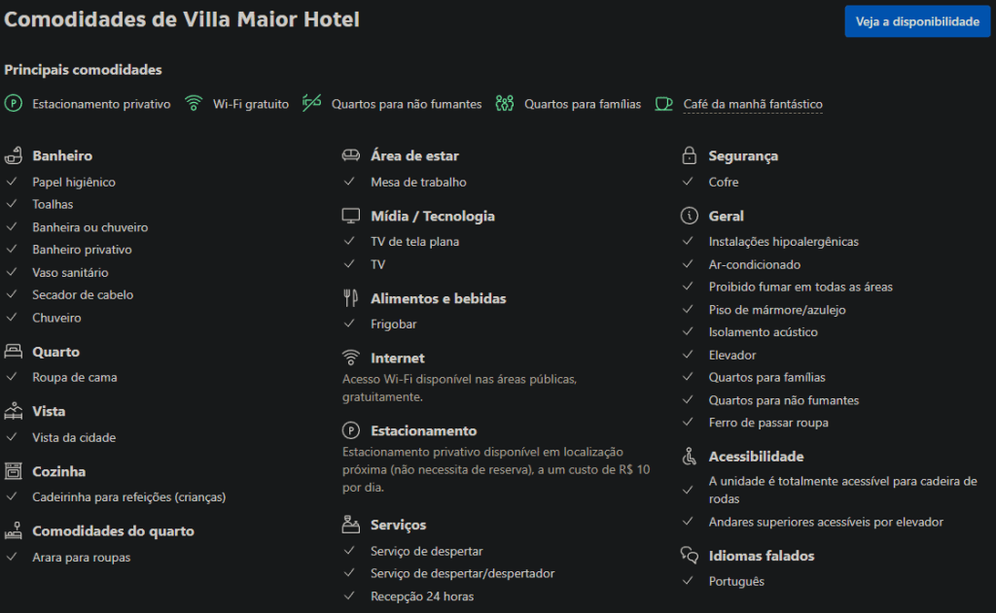Click the Internet section heading

pos(397,358)
